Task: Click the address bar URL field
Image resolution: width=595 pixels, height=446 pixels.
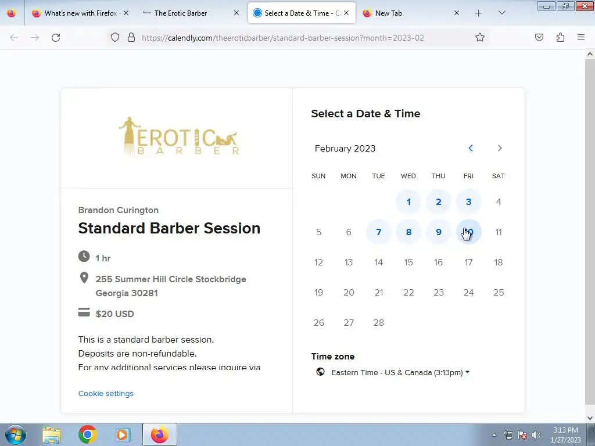Action: coord(282,38)
